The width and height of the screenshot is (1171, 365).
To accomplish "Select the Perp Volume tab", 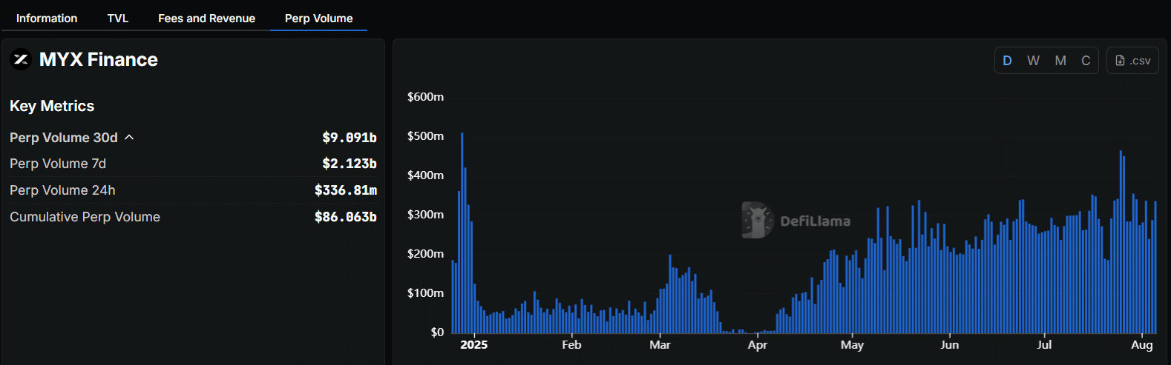I will click(318, 18).
